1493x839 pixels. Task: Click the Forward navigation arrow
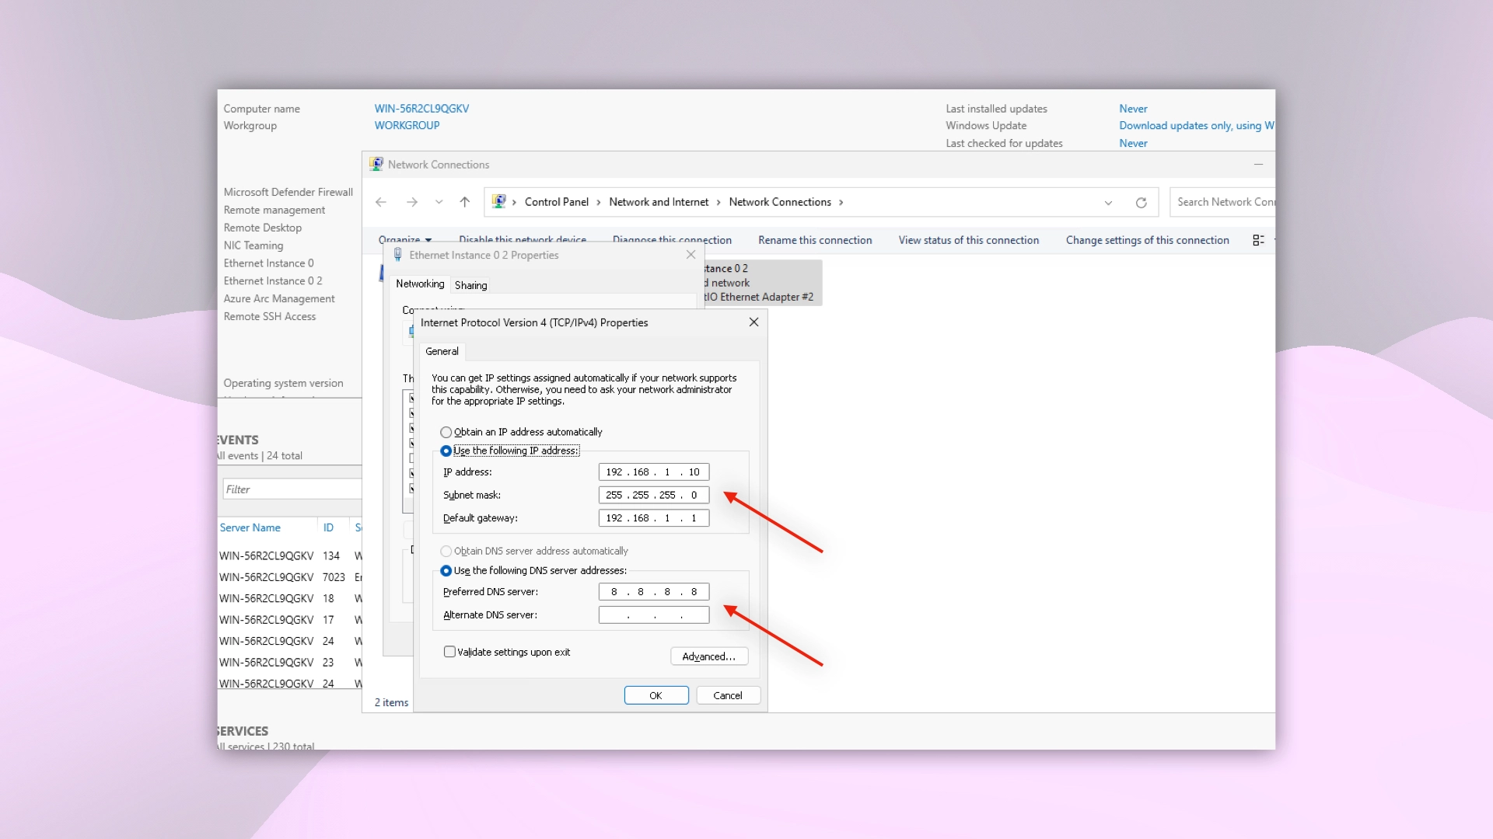412,202
